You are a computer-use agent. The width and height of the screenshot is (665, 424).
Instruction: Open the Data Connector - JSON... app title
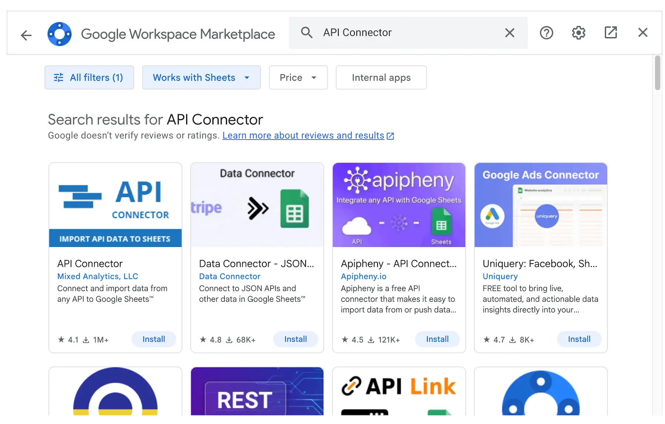pos(256,264)
